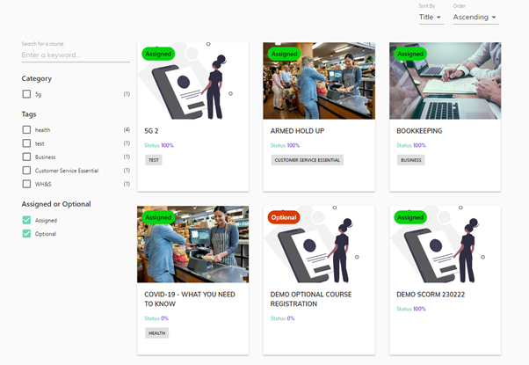Image resolution: width=529 pixels, height=365 pixels.
Task: Check the WH&S tag filter
Action: [x=26, y=184]
